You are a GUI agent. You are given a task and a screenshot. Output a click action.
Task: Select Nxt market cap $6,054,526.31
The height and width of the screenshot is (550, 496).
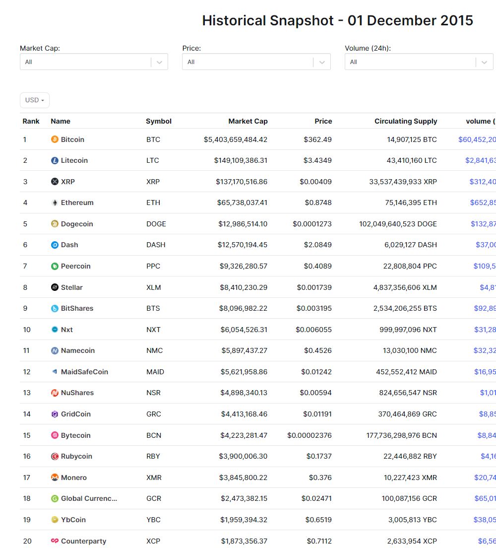pyautogui.click(x=244, y=330)
